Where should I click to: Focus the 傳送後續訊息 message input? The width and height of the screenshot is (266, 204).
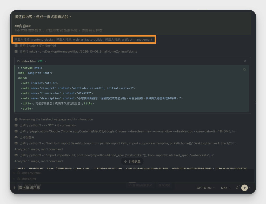point(105,188)
